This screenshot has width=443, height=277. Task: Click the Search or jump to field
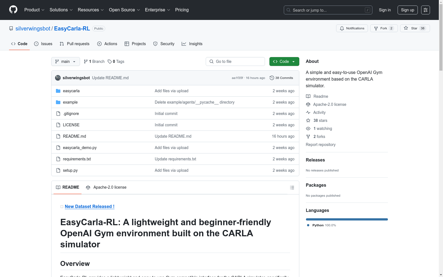pyautogui.click(x=328, y=10)
